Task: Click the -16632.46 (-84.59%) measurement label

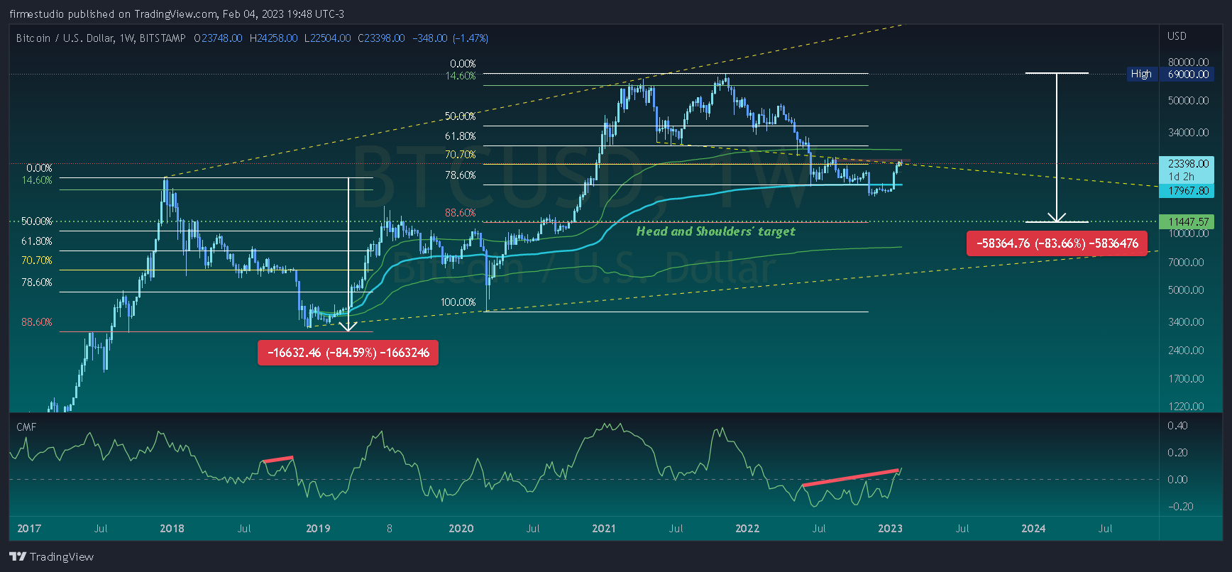Action: pyautogui.click(x=348, y=353)
